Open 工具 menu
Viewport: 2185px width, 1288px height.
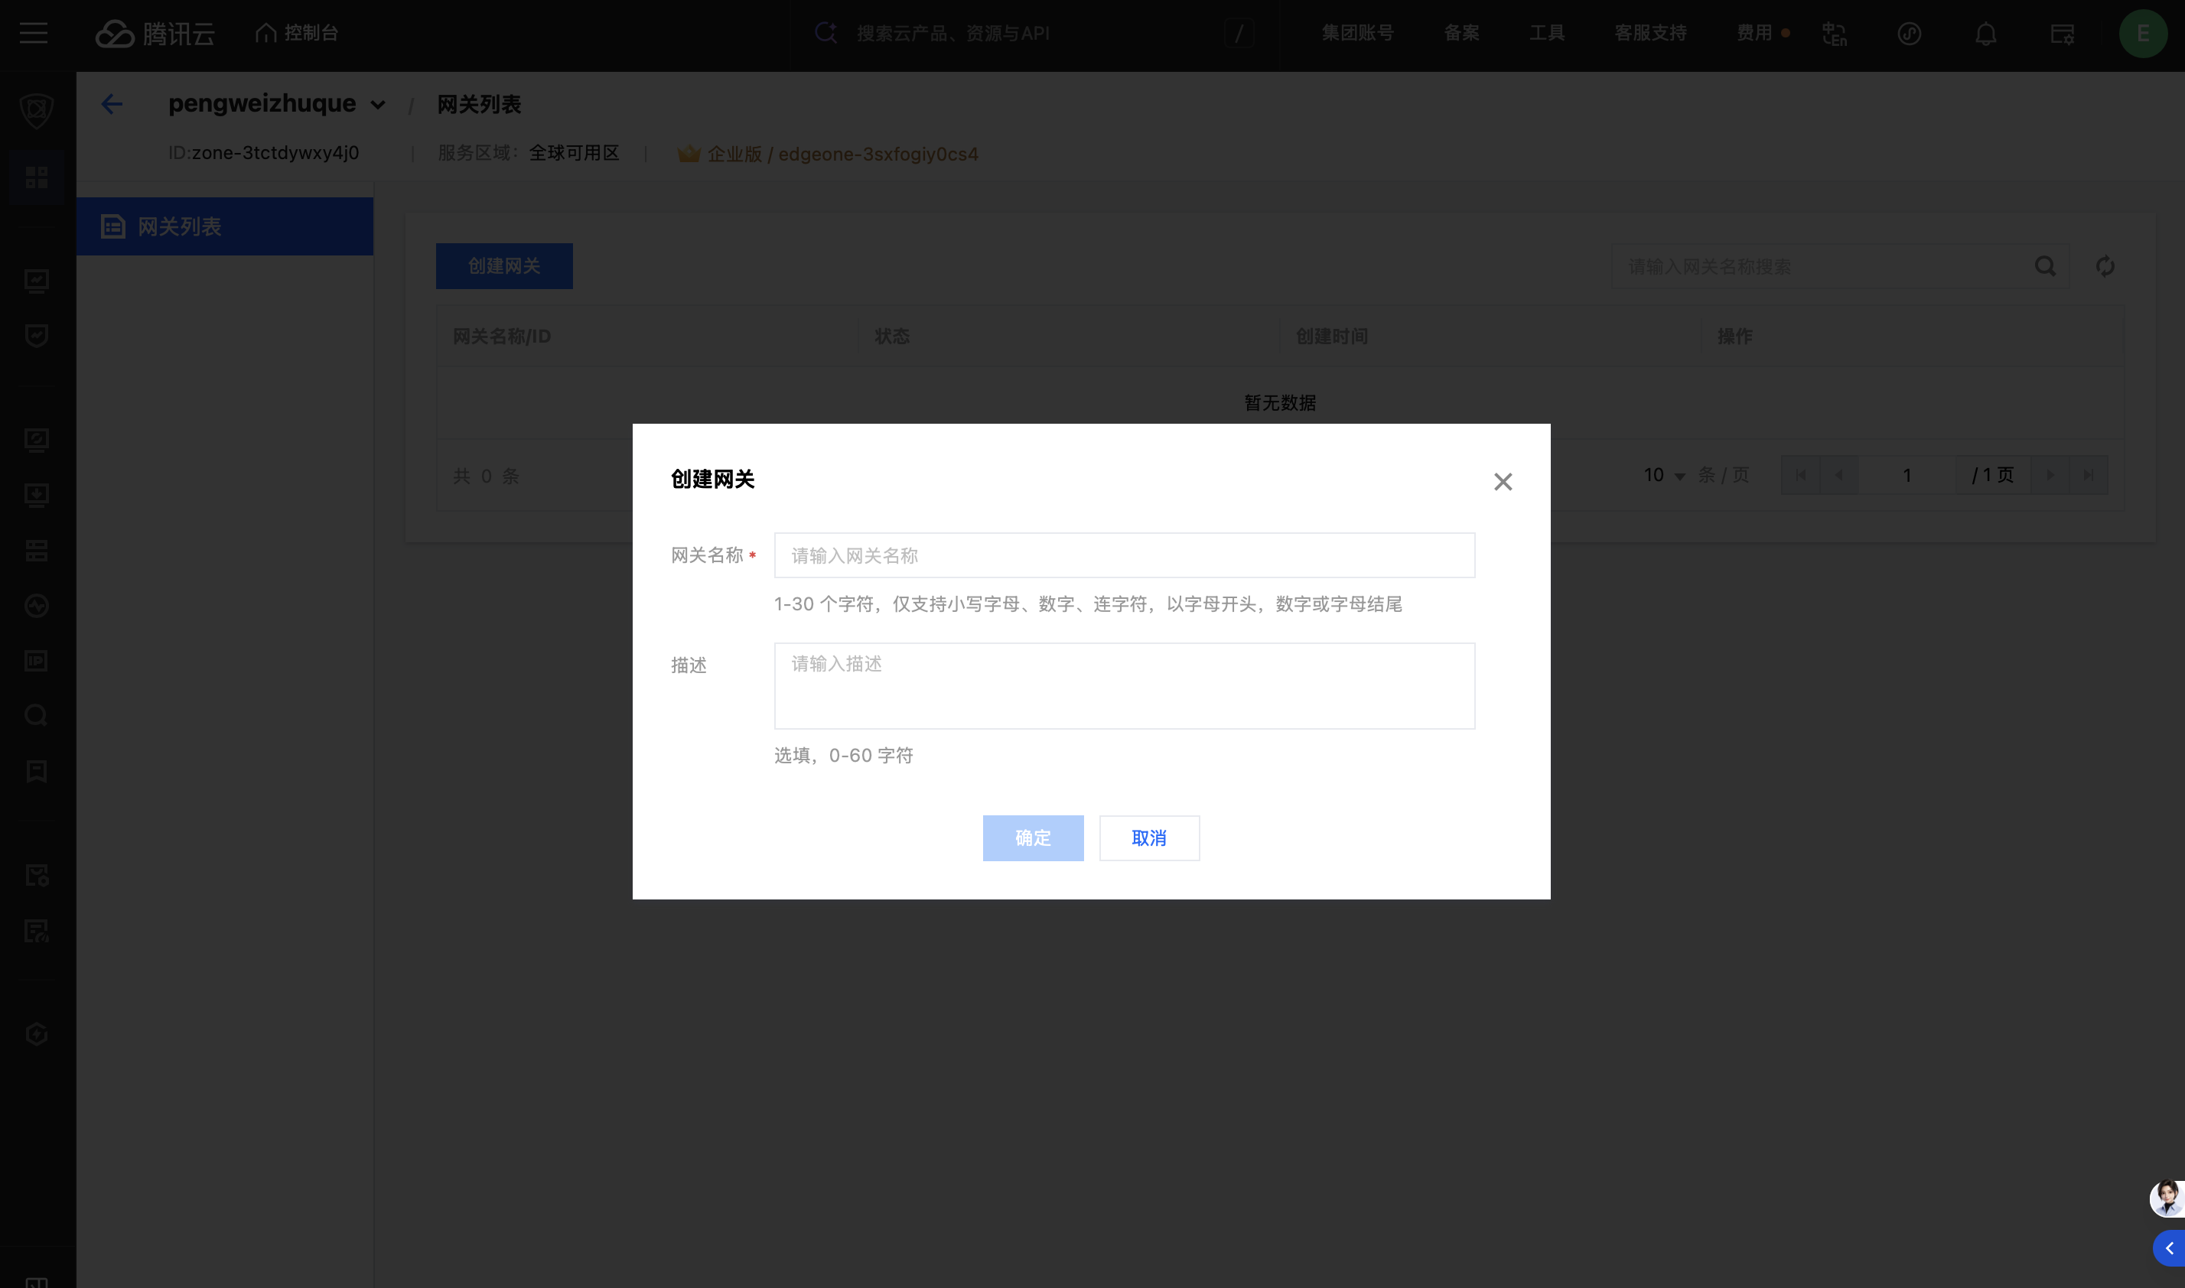coord(1547,33)
